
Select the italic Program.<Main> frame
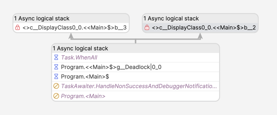click(x=135, y=96)
